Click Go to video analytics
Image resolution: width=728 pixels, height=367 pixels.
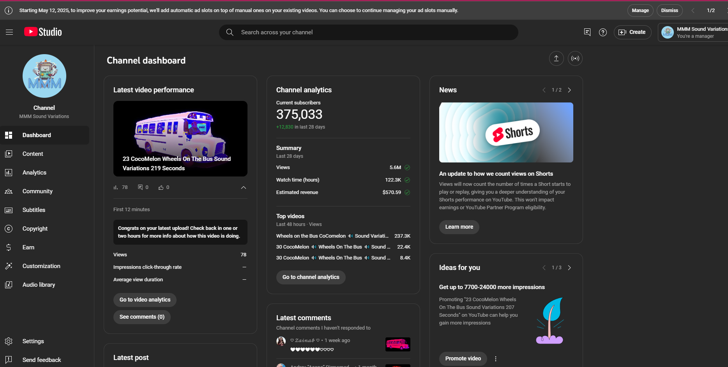click(x=145, y=300)
